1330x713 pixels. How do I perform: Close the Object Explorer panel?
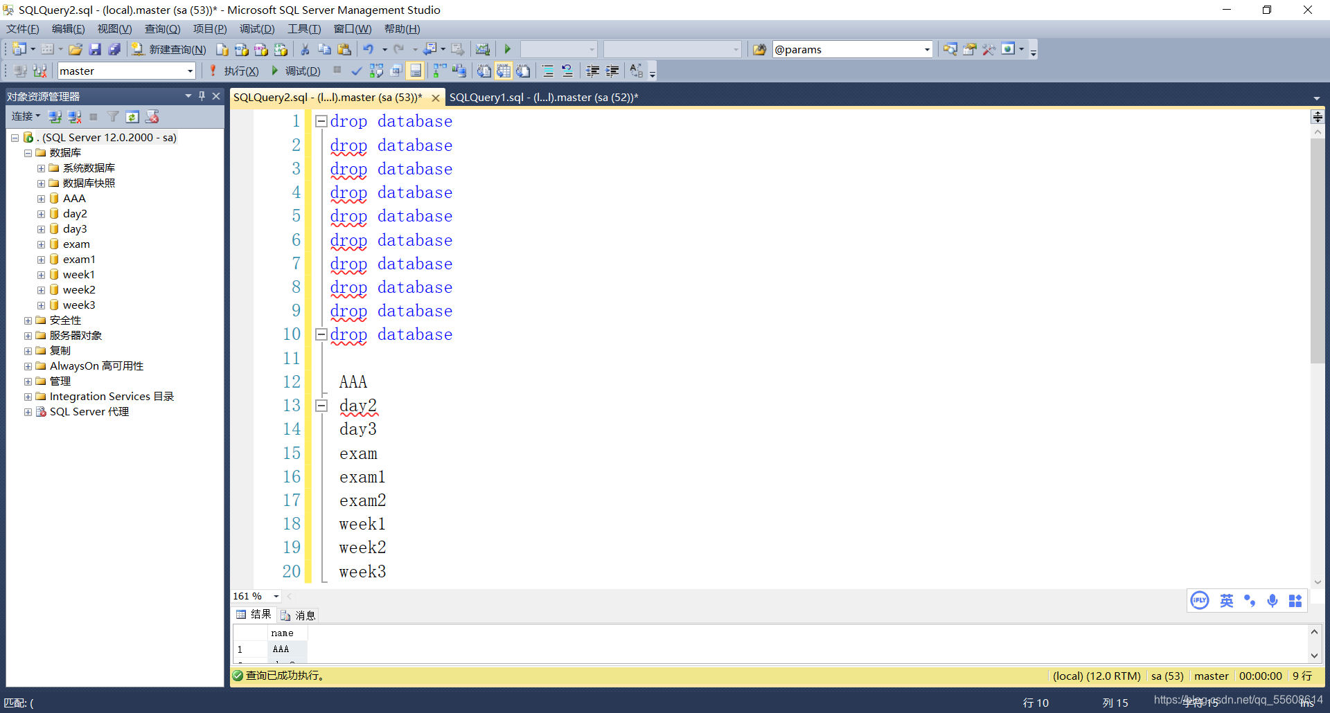[216, 96]
